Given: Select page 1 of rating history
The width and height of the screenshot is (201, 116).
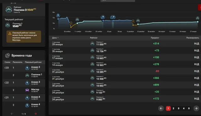Looking at the screenshot, I should [x=168, y=108].
